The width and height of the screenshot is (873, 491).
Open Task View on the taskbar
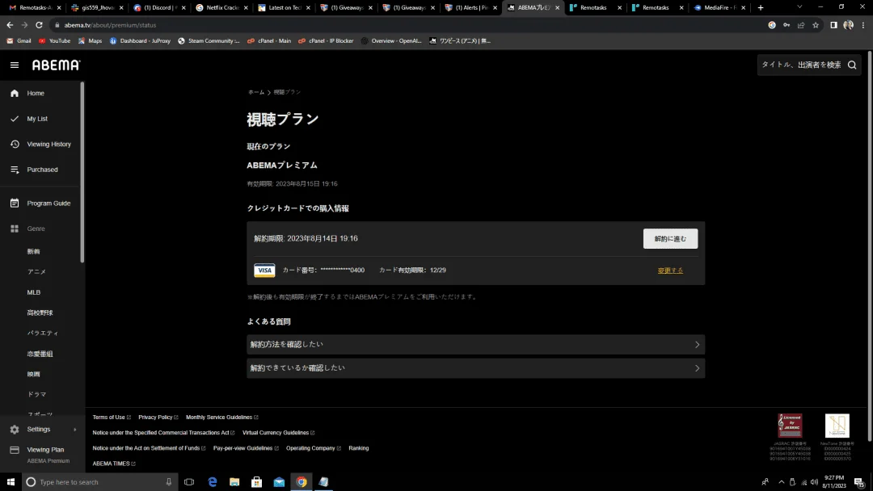[189, 482]
